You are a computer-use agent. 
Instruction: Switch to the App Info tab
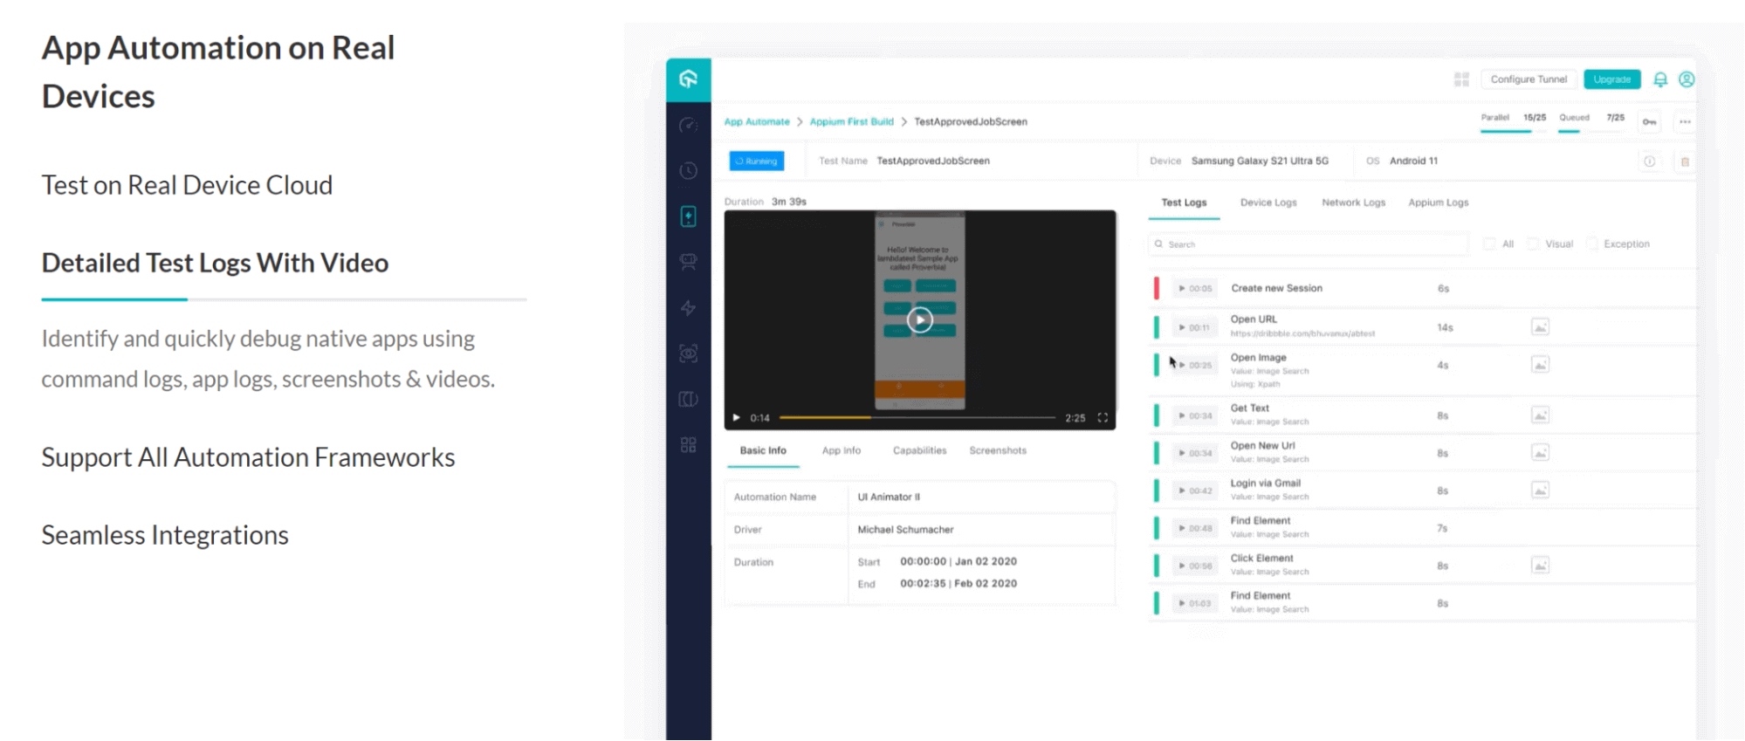coord(841,450)
